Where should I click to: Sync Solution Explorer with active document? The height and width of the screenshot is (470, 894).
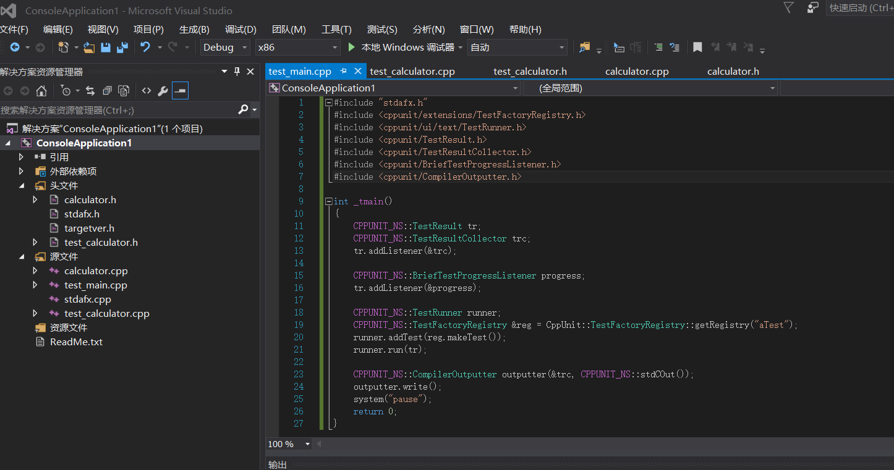point(90,91)
